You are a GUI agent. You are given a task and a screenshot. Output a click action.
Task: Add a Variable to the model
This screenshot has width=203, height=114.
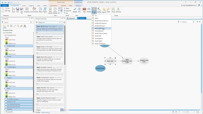[x=89, y=10]
